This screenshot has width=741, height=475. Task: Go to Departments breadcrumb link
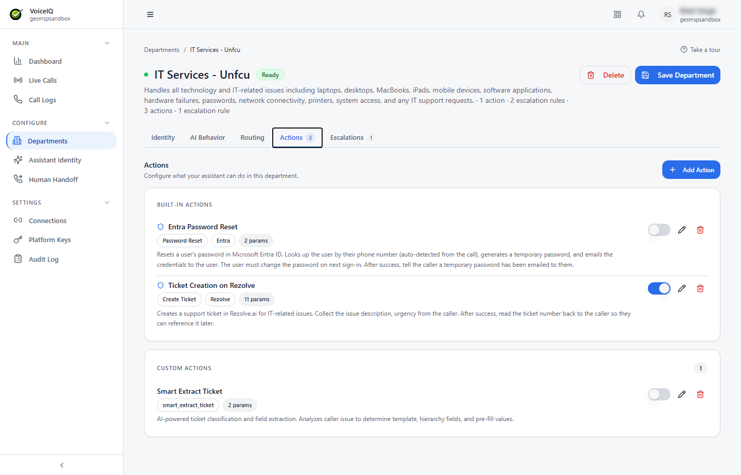[162, 50]
